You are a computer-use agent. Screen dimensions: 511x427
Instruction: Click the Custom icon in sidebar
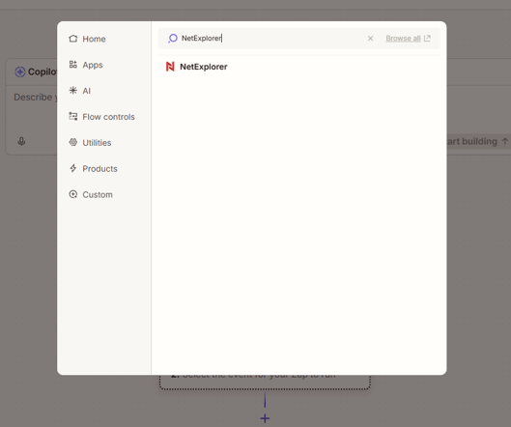point(73,194)
